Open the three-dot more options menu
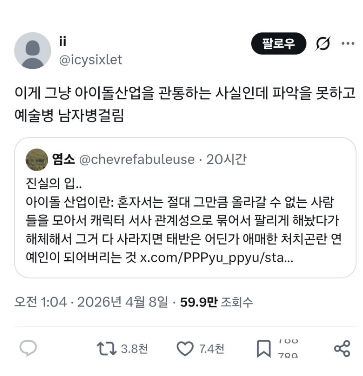This screenshot has width=363, height=376. coord(347,44)
